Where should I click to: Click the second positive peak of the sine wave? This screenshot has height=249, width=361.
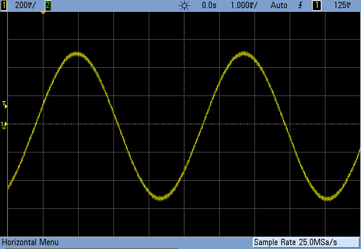coord(244,54)
